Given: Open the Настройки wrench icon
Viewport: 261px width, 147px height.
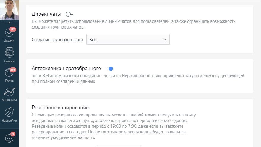Looking at the screenshot, I should pyautogui.click(x=9, y=112).
